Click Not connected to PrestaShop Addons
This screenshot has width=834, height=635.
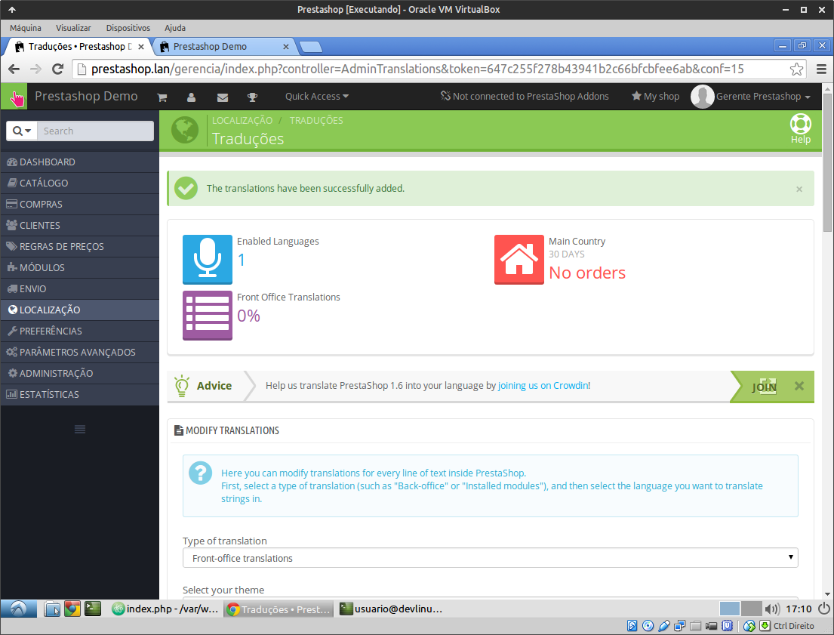point(525,97)
